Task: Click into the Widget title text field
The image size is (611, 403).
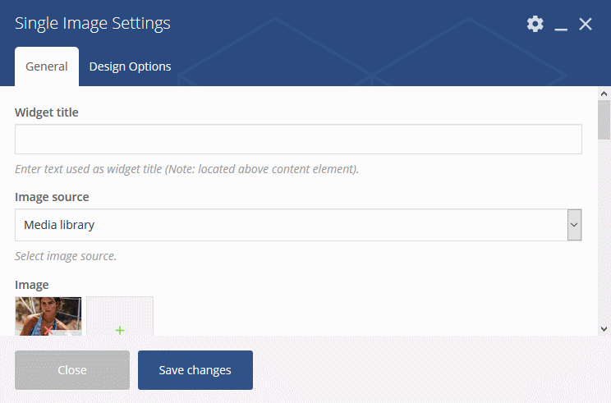Action: tap(298, 139)
